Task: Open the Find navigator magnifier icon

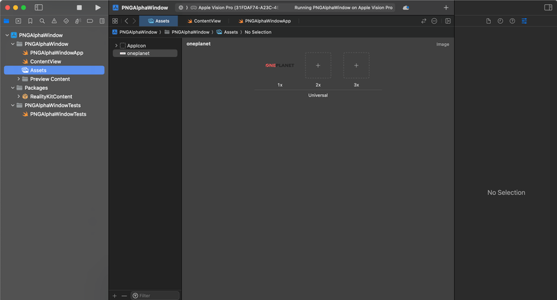Action: [42, 21]
